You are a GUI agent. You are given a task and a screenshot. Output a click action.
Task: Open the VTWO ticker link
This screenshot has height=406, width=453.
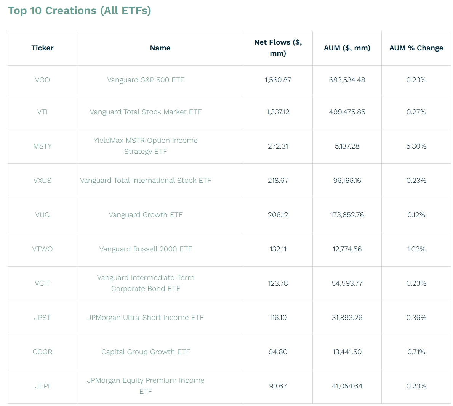pos(42,249)
